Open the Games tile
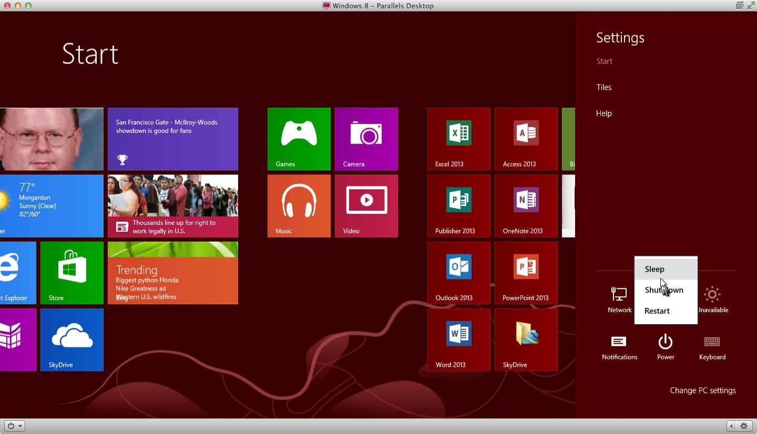The width and height of the screenshot is (757, 434). coord(299,139)
